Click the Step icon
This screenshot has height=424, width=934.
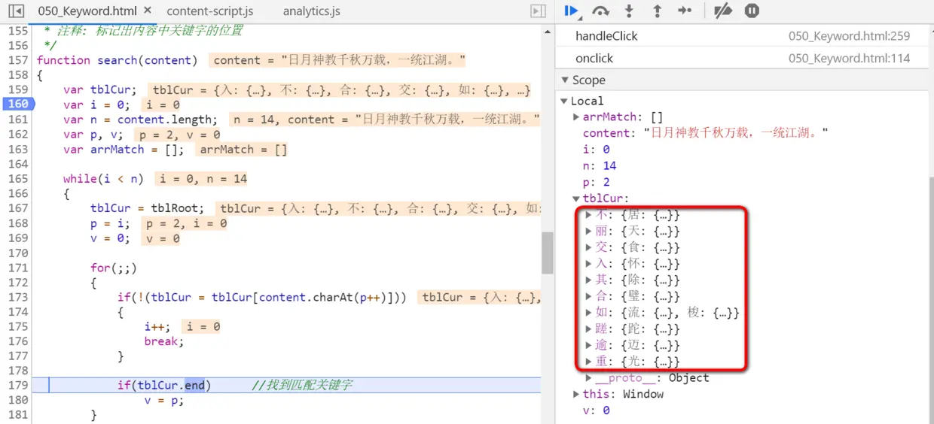point(685,11)
